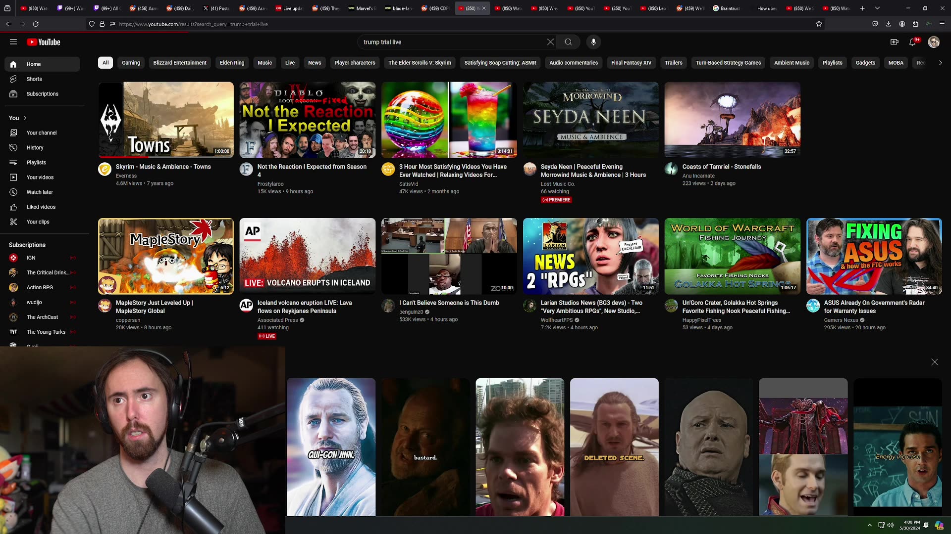This screenshot has width=951, height=534.
Task: Open Watch later in sidebar
Action: pos(40,192)
